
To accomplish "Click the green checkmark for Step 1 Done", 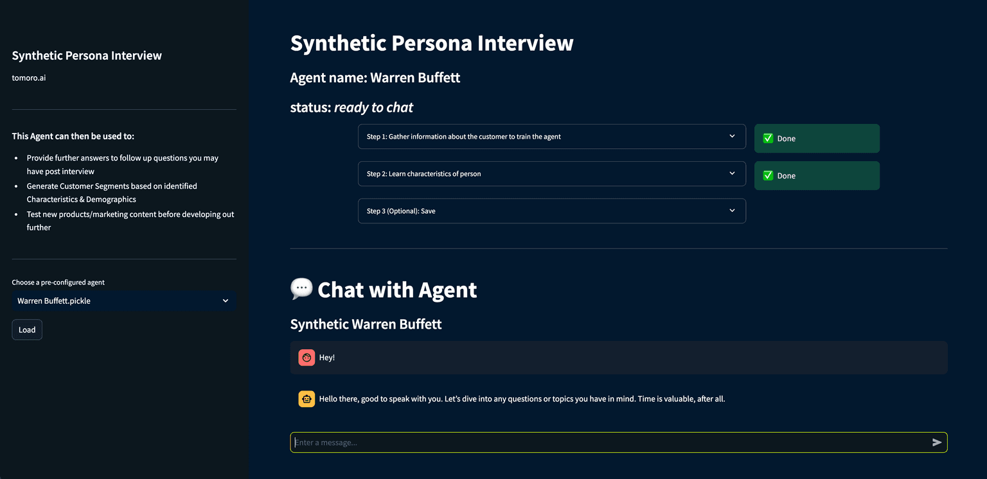I will click(768, 138).
